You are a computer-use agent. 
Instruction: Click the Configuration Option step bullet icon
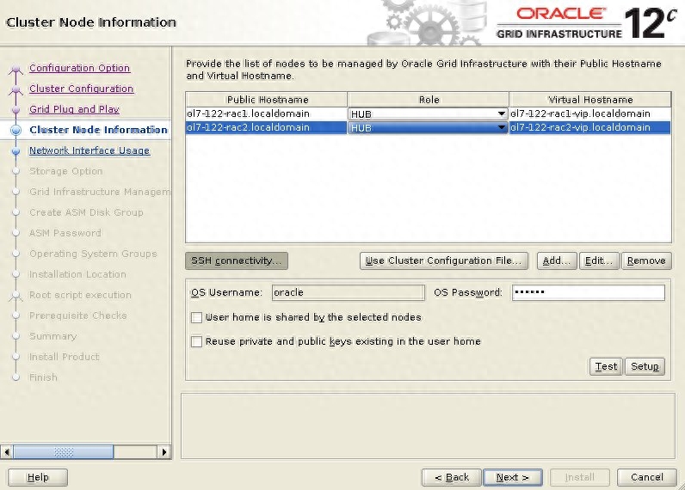(x=15, y=69)
